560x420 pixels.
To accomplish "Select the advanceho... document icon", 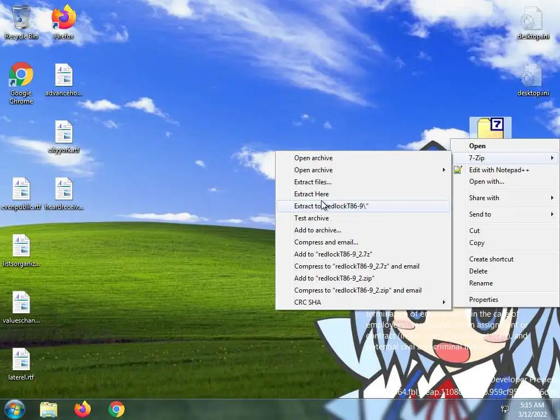I will pyautogui.click(x=63, y=79).
